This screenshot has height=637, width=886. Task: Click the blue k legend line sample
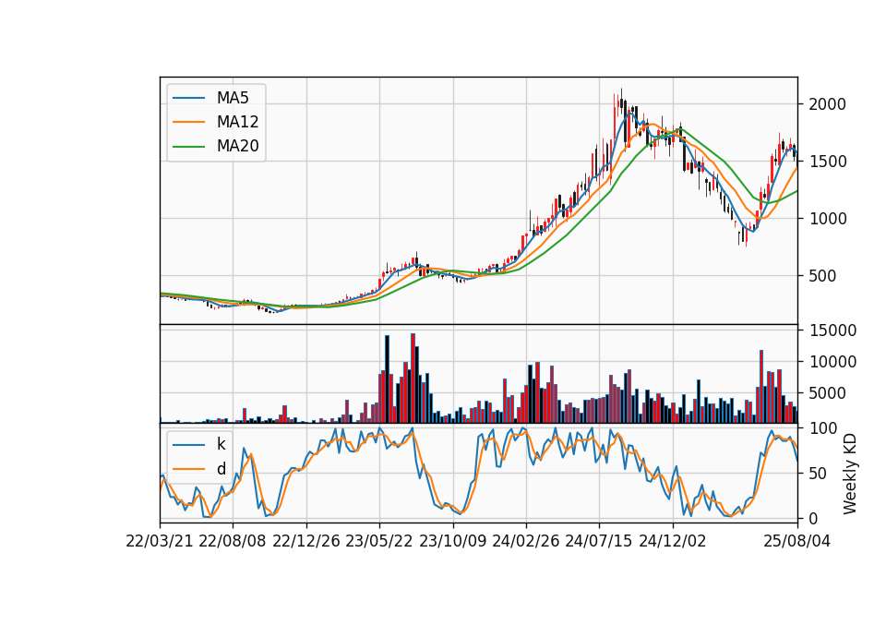click(x=188, y=445)
